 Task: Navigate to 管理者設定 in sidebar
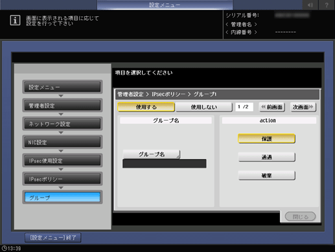62,105
